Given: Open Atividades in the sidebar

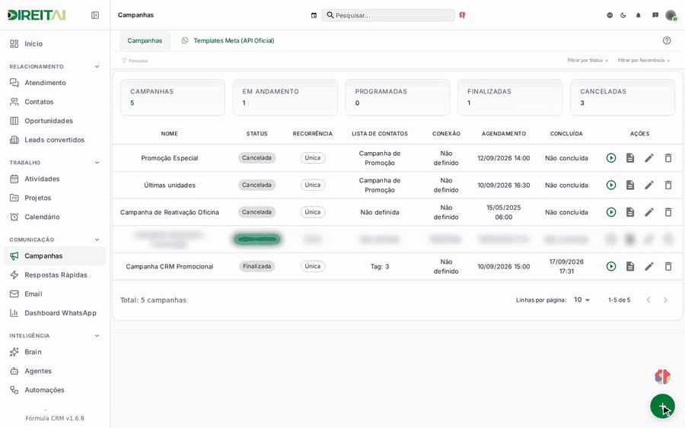Looking at the screenshot, I should [x=55, y=179].
